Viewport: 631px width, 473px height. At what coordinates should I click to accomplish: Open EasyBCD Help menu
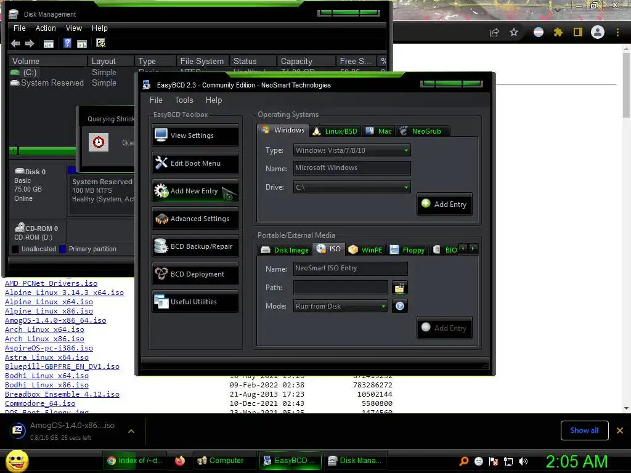(213, 100)
